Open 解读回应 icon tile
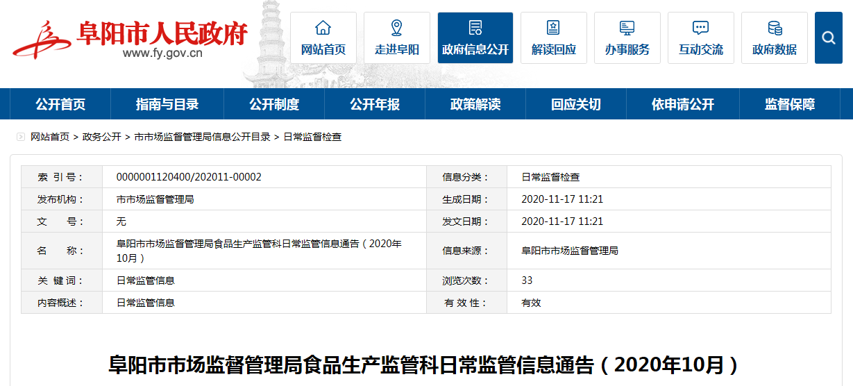This screenshot has height=386, width=853. [x=553, y=37]
